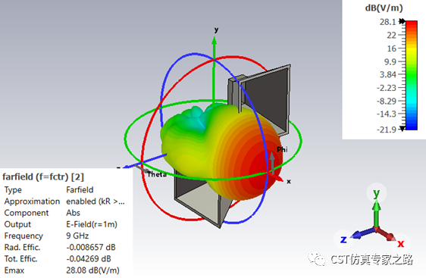Click the gray Phi arrow on the plot
This screenshot has width=426, height=278.
[272, 162]
